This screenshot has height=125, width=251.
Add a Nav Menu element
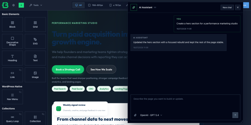tap(12, 97)
